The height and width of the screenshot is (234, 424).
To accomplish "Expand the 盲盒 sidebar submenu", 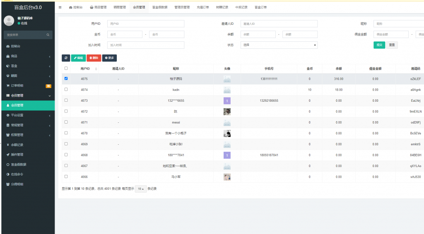I will pos(28,66).
